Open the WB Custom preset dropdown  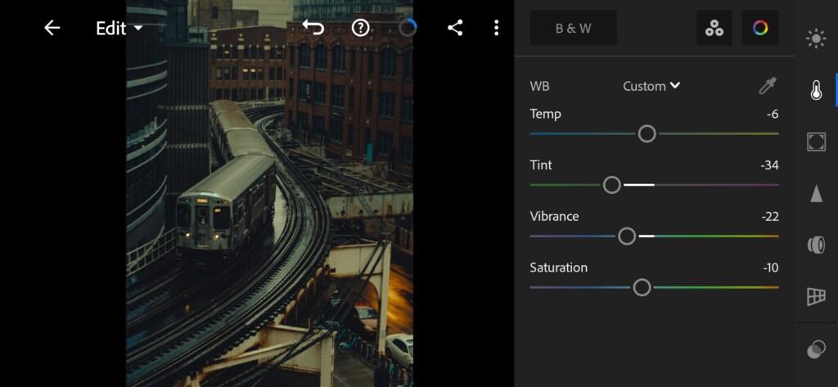click(651, 86)
